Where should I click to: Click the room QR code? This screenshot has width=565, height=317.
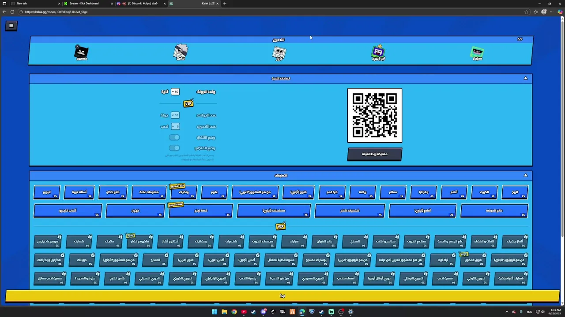374,115
